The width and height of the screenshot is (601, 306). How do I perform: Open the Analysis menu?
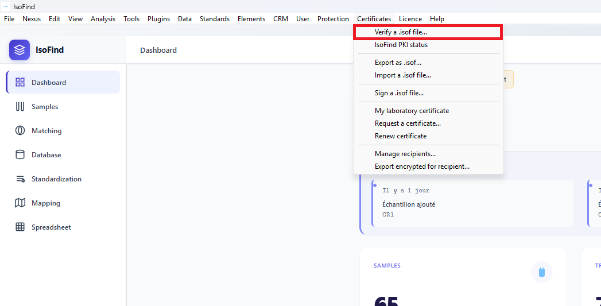click(103, 19)
